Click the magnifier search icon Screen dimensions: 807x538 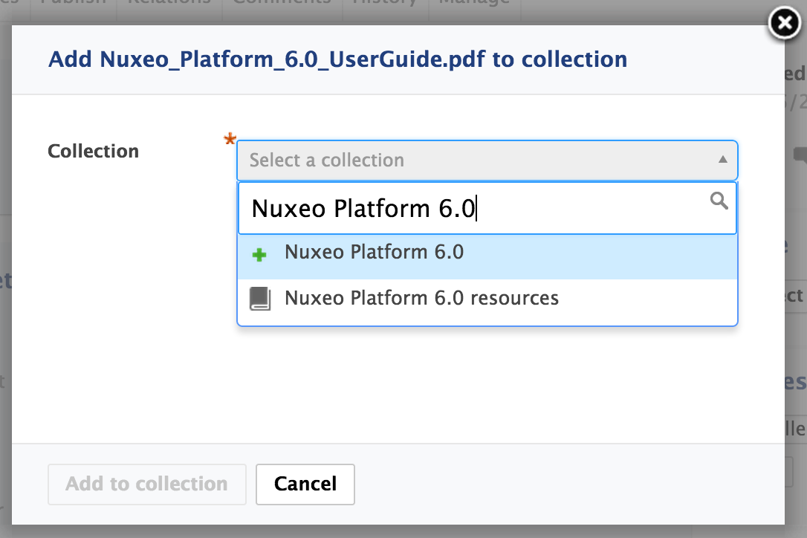click(719, 201)
